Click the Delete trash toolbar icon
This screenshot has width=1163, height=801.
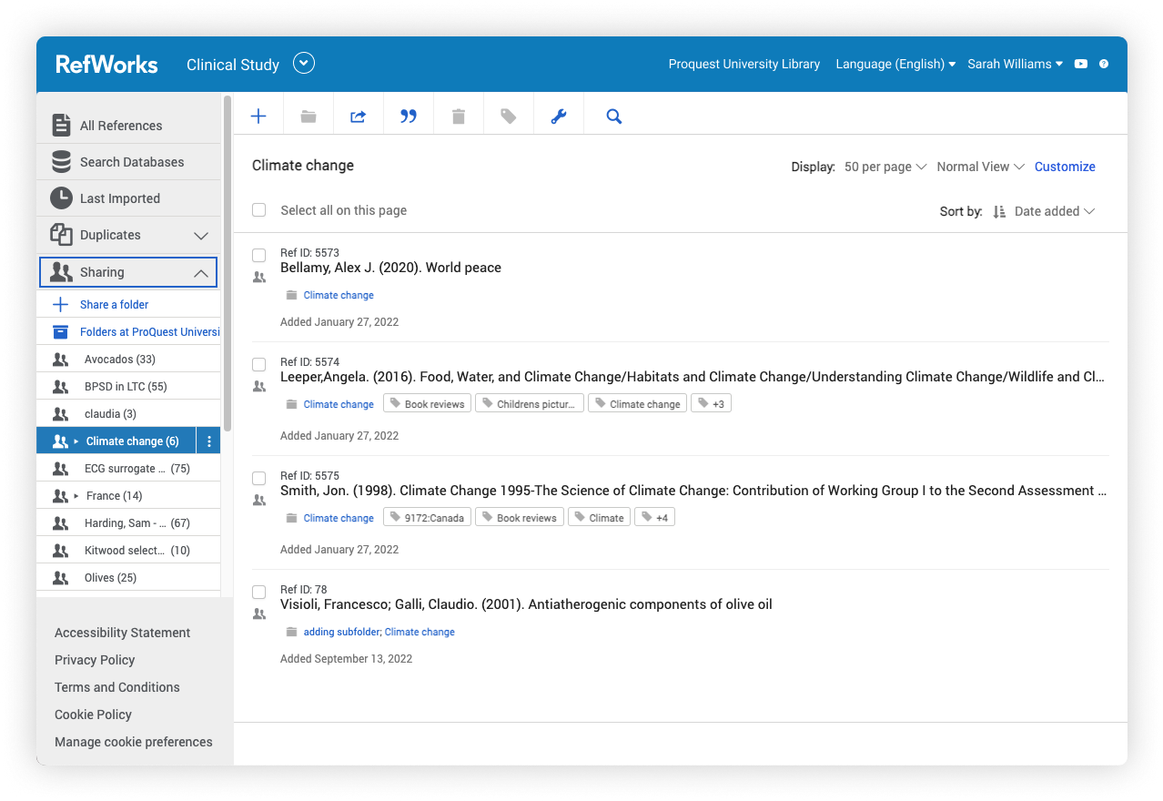(x=459, y=117)
